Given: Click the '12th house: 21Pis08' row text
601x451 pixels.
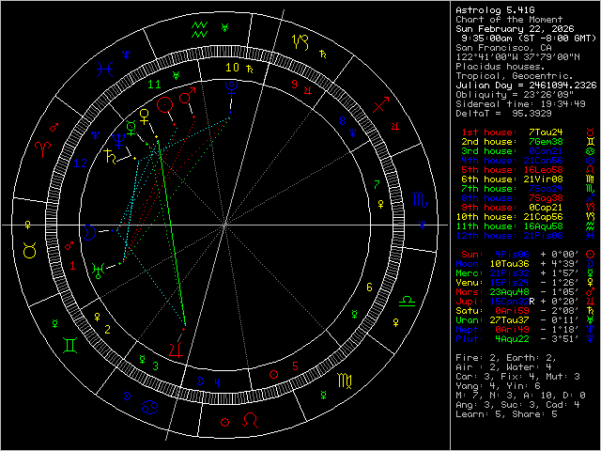Looking at the screenshot, I should (x=509, y=236).
